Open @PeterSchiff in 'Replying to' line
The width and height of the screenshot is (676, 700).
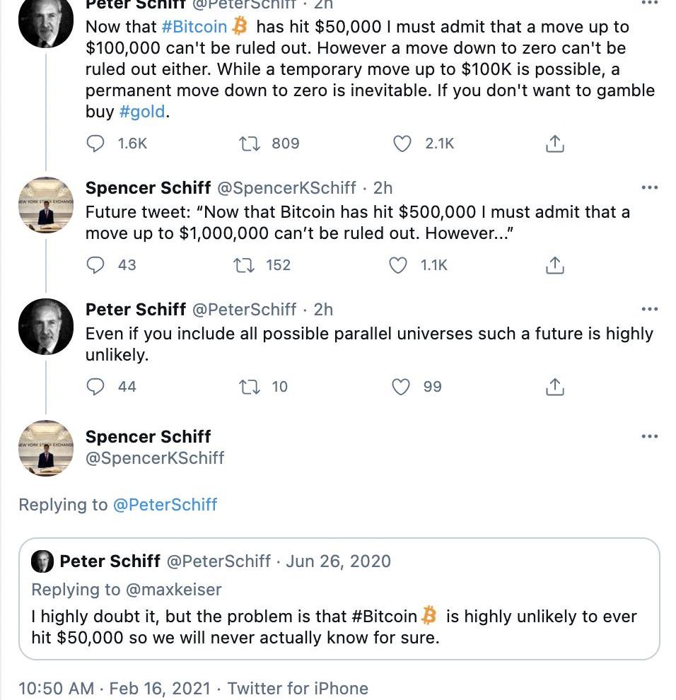pyautogui.click(x=165, y=505)
